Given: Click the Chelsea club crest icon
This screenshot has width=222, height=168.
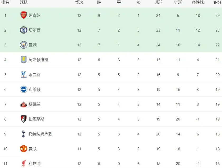Looking at the screenshot, I should (24, 30).
